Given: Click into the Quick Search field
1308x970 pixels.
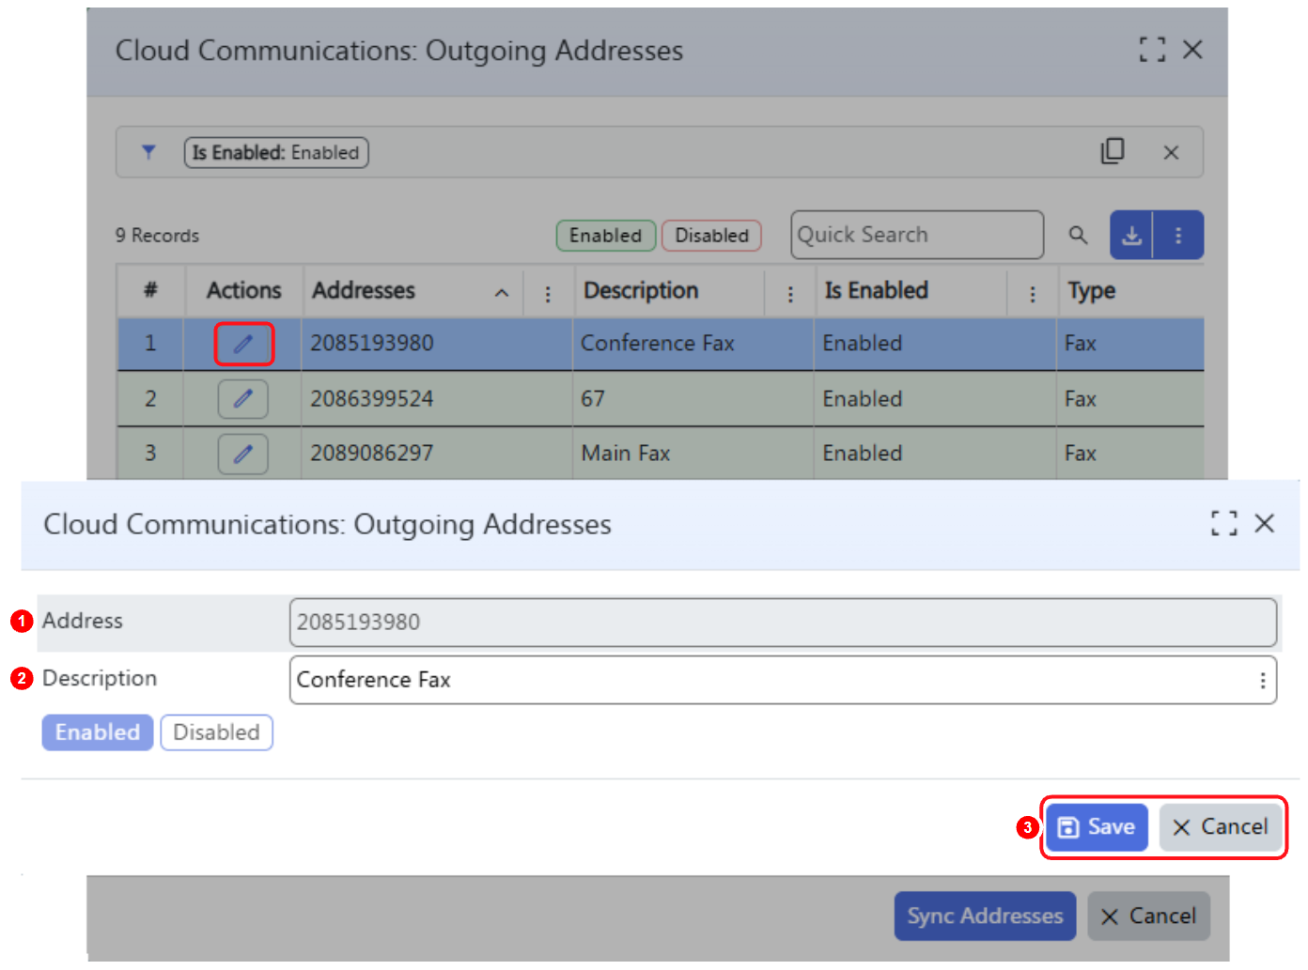Looking at the screenshot, I should point(917,235).
